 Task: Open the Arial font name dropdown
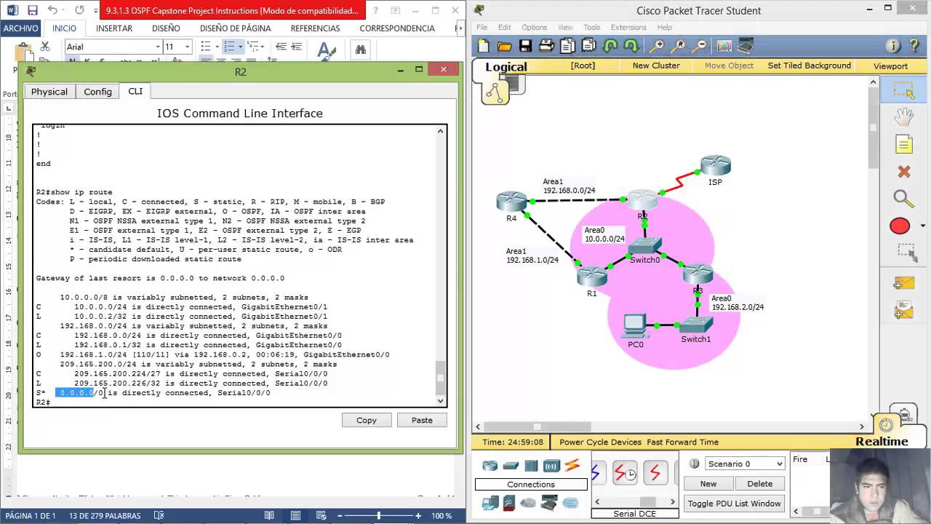[157, 47]
